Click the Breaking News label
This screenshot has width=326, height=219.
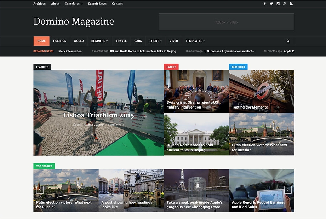coord(43,51)
